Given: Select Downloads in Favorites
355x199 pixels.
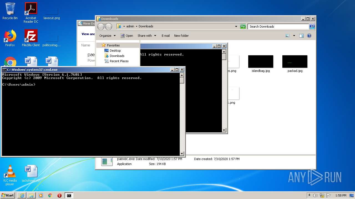Looking at the screenshot, I should coord(117,56).
